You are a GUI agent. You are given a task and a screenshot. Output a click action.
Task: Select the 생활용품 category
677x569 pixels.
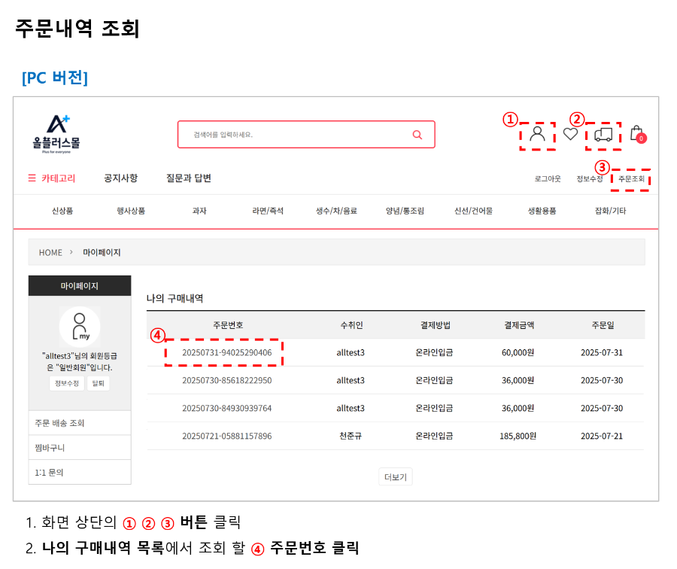542,211
